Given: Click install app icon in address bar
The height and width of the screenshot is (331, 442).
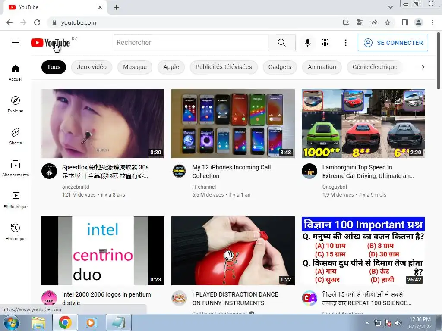Looking at the screenshot, I should (x=346, y=22).
